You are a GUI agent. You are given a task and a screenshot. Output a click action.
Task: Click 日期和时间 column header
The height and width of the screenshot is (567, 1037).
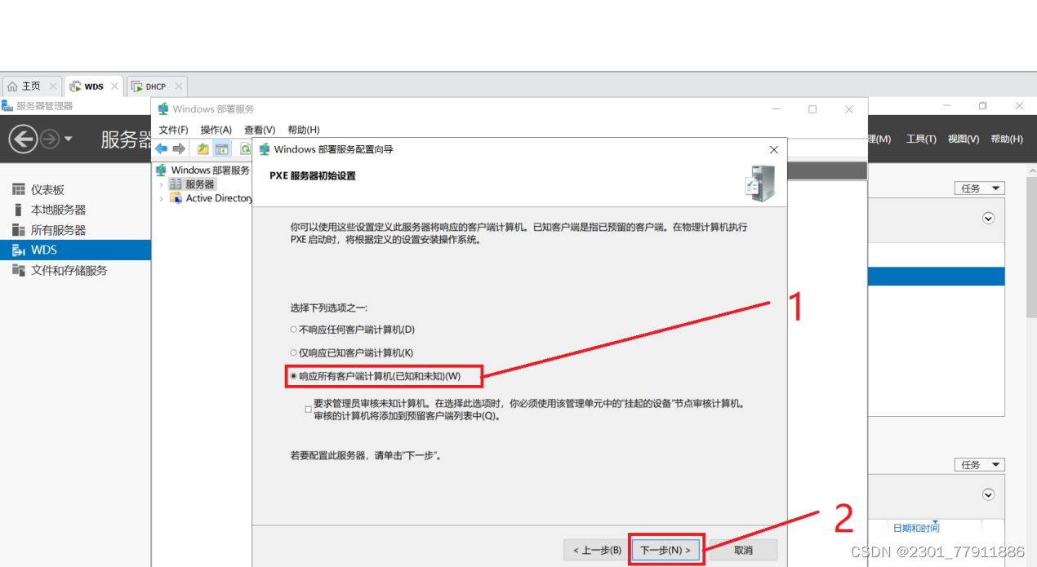916,528
